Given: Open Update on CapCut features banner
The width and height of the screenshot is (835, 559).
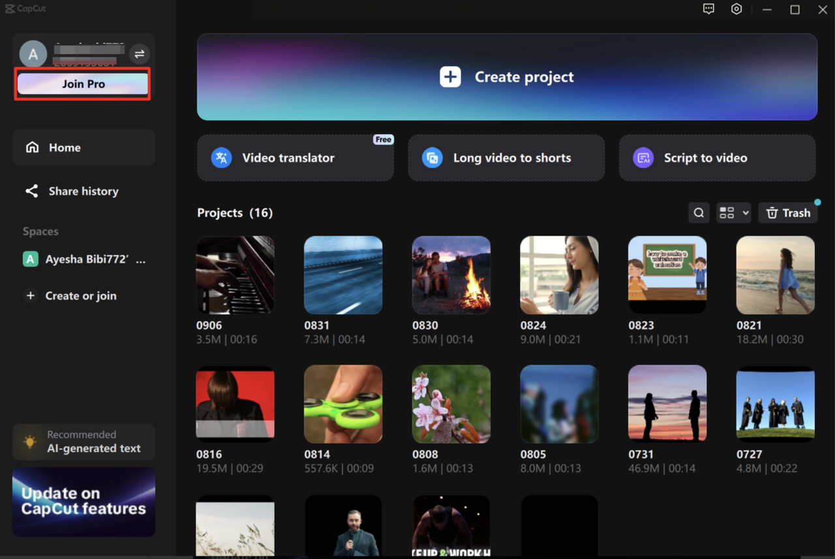Looking at the screenshot, I should click(x=83, y=502).
